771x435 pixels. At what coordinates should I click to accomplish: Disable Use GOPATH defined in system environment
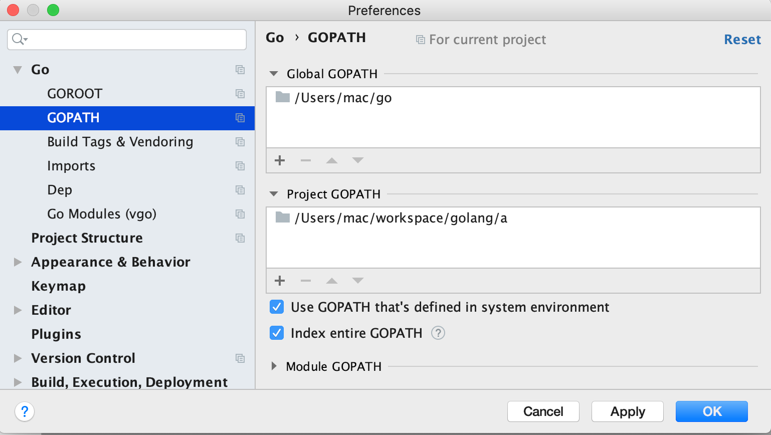[277, 307]
